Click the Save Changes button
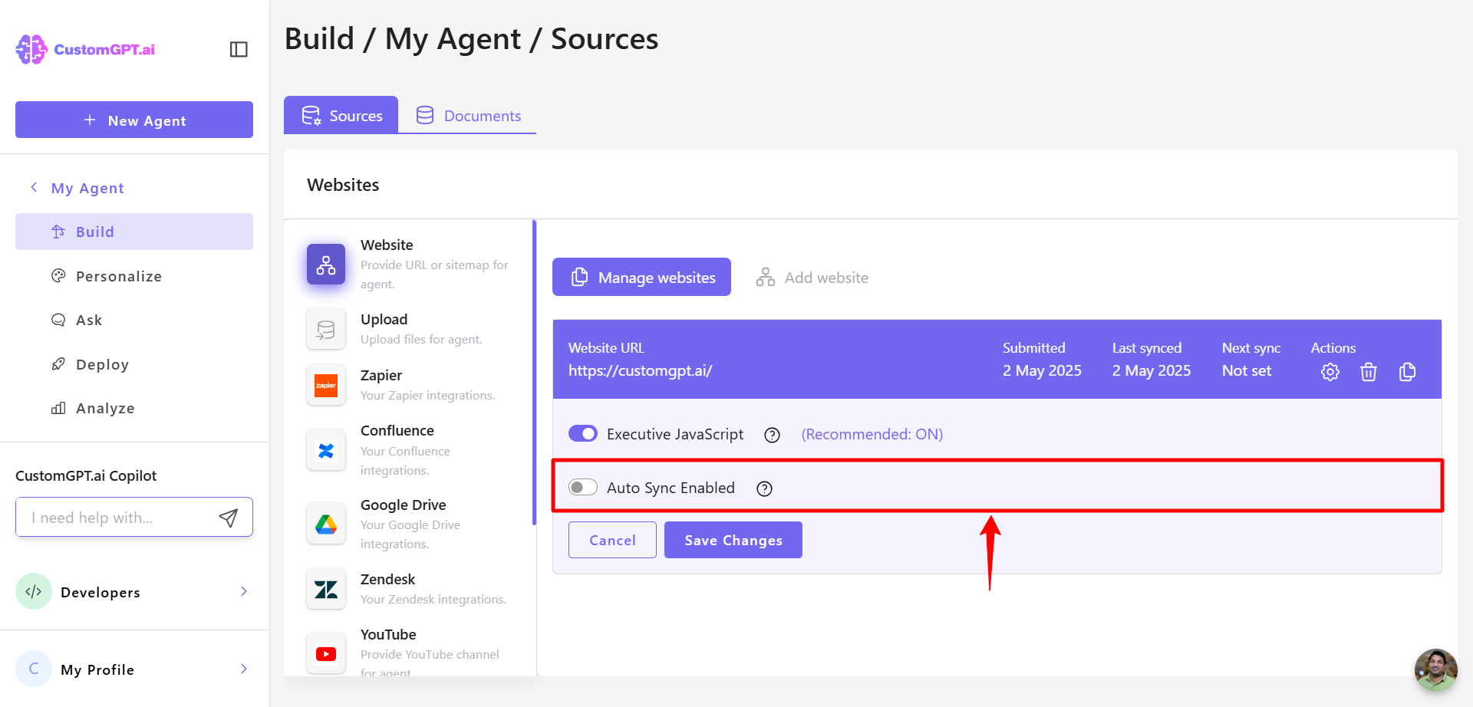 pos(733,540)
